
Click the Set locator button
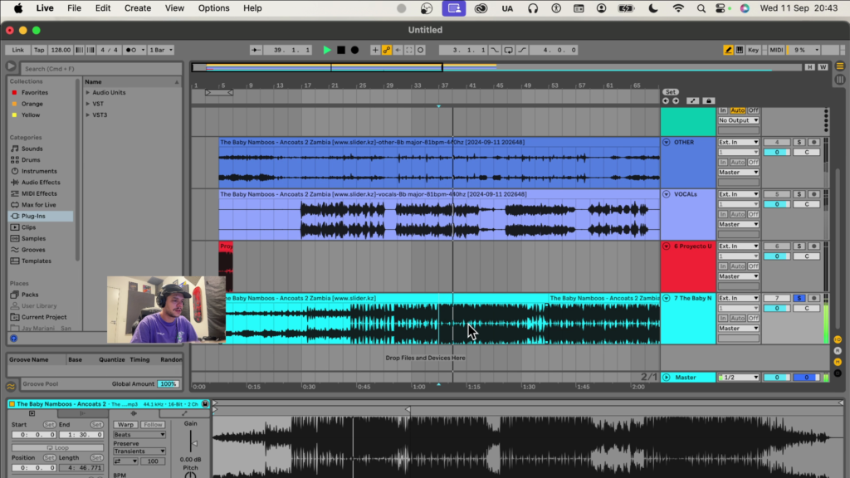click(671, 92)
